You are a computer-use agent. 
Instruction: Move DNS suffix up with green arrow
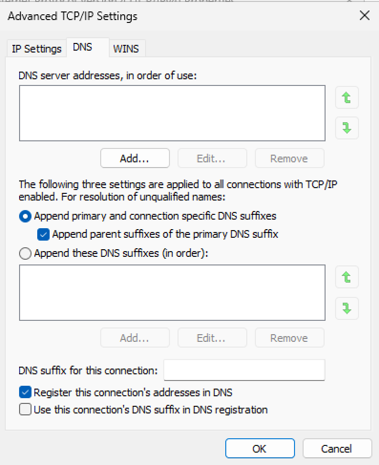pyautogui.click(x=347, y=277)
